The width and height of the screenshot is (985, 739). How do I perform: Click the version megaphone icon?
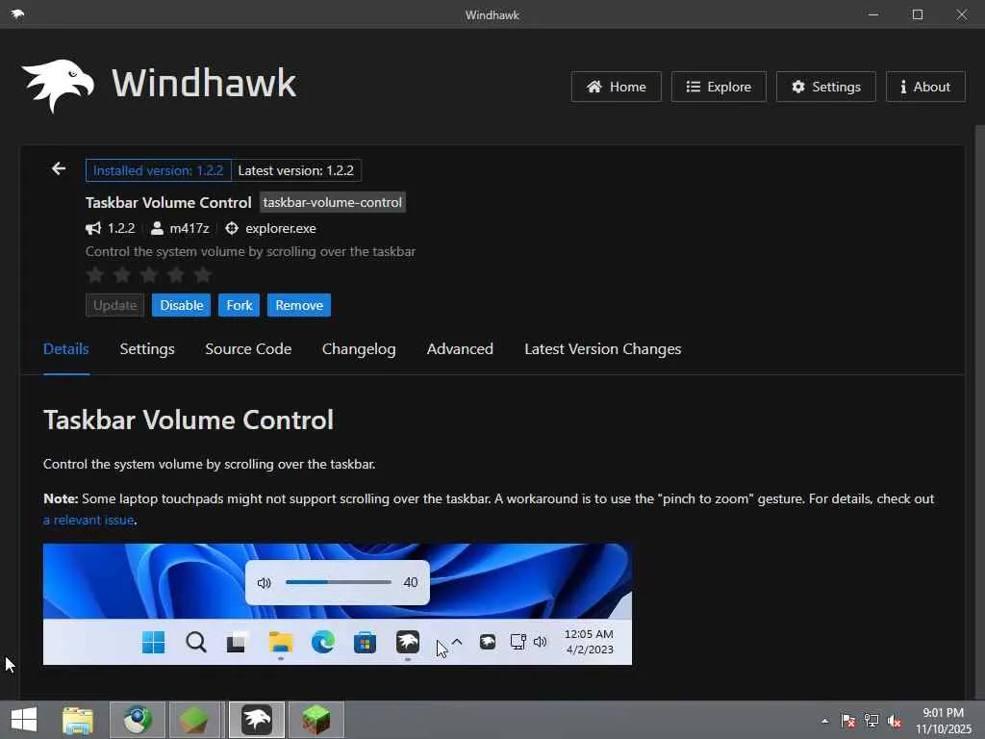[x=93, y=228]
